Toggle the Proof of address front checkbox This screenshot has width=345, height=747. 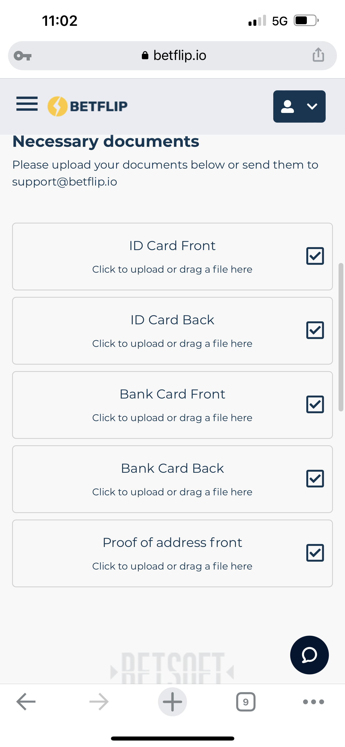315,553
